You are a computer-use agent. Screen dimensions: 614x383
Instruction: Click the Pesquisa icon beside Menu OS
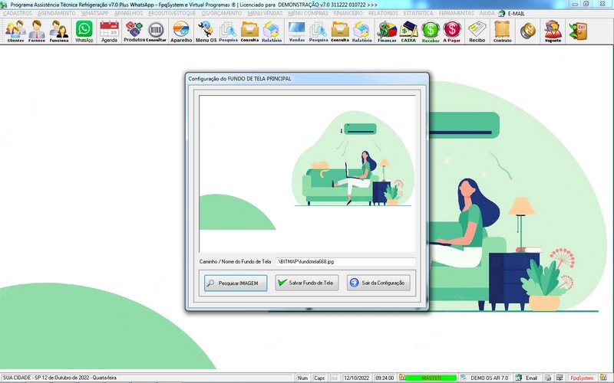point(228,31)
